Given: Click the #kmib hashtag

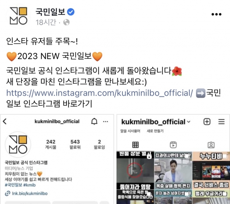Looking at the screenshot, I should click(29, 185).
